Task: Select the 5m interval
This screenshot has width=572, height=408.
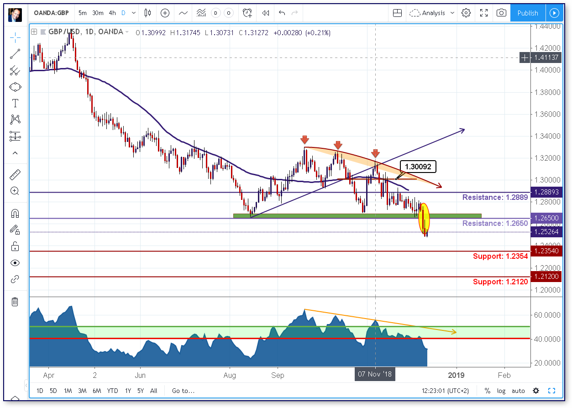Action: pos(83,13)
